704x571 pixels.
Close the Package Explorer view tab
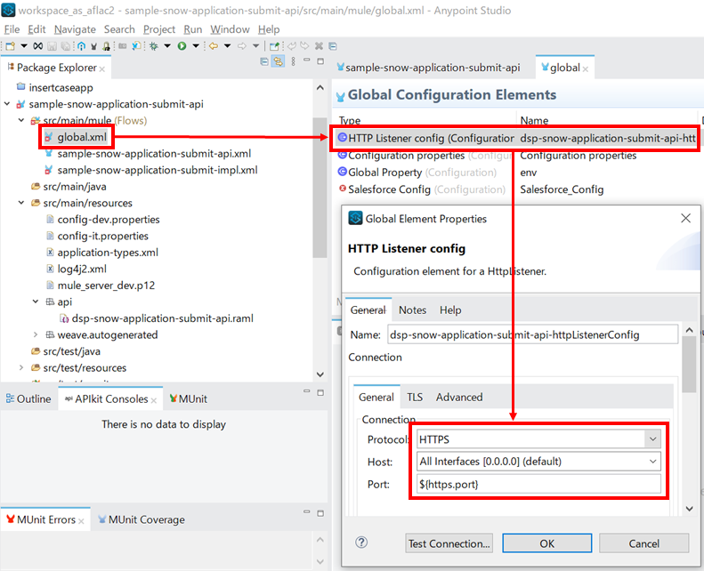click(102, 68)
